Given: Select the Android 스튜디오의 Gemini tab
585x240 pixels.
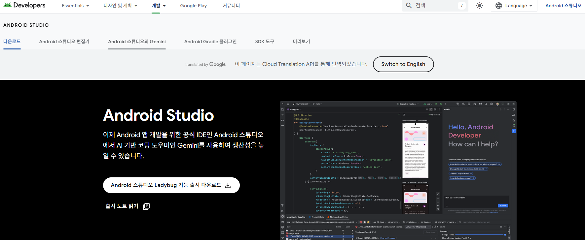Looking at the screenshot, I should [137, 42].
